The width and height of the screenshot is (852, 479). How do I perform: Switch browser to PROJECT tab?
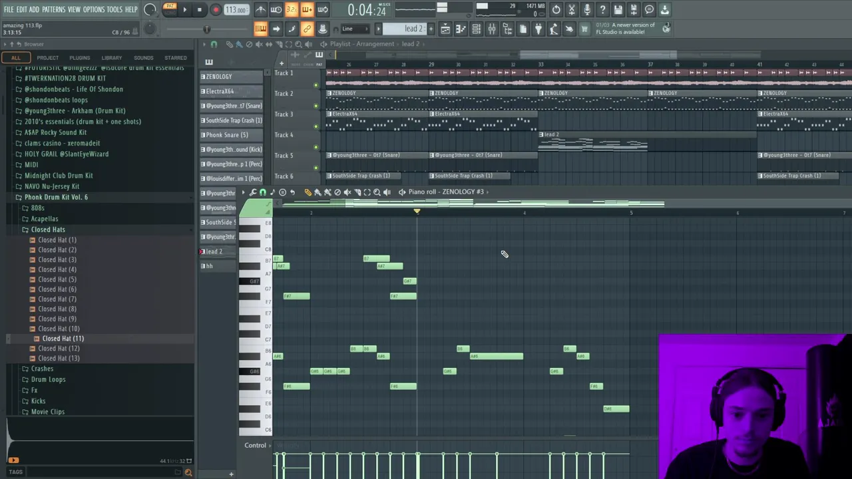[47, 58]
